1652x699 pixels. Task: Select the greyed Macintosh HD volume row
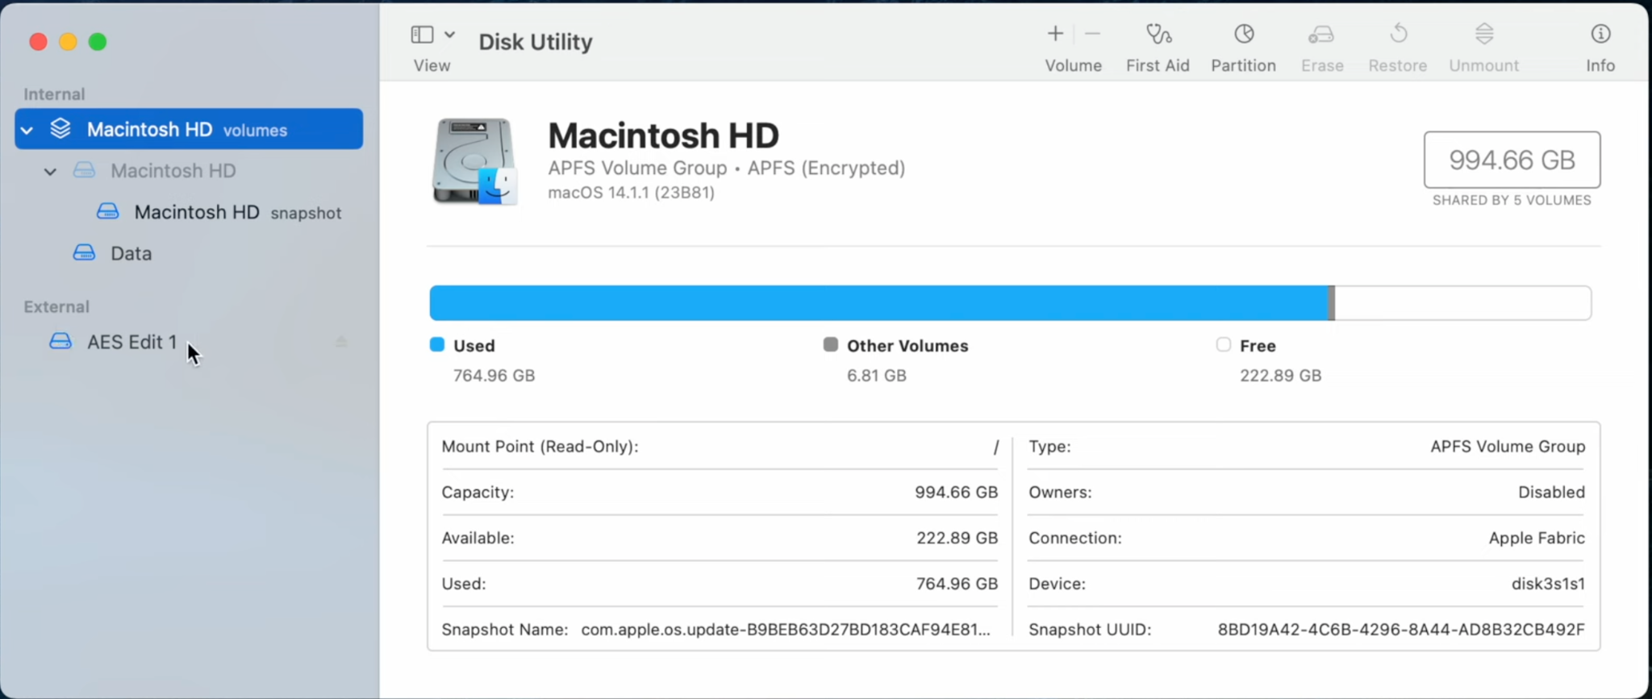(189, 171)
